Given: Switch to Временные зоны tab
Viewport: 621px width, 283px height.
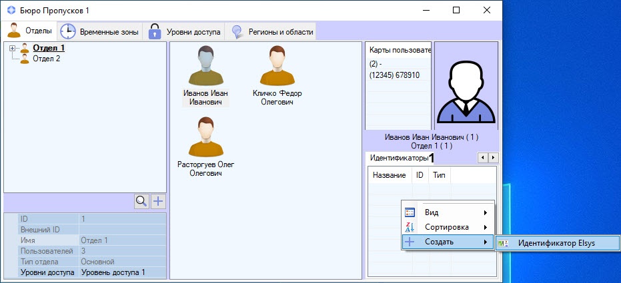Looking at the screenshot, I should pos(100,31).
